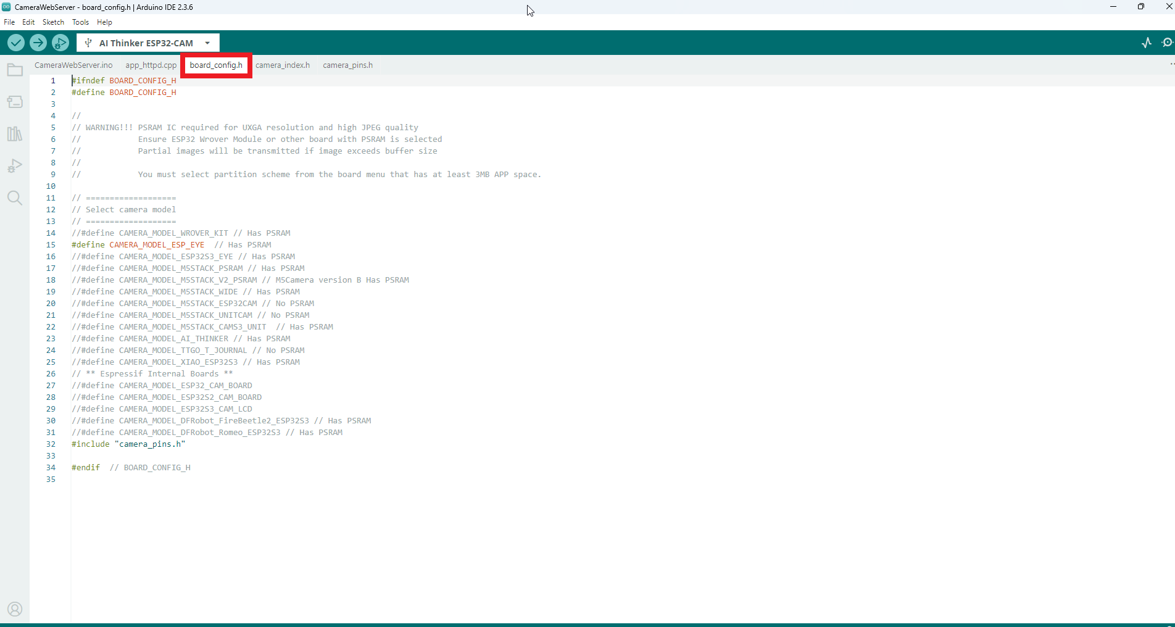
Task: Switch to the app_httpd.cpp tab
Action: (151, 65)
